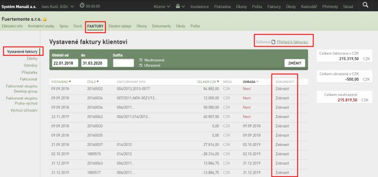Sort by VYSTAVENO column arrow
Viewport: 378px width, 177px height.
coord(70,82)
